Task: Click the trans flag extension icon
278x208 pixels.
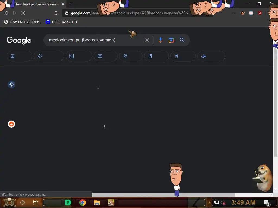Action: (251, 13)
